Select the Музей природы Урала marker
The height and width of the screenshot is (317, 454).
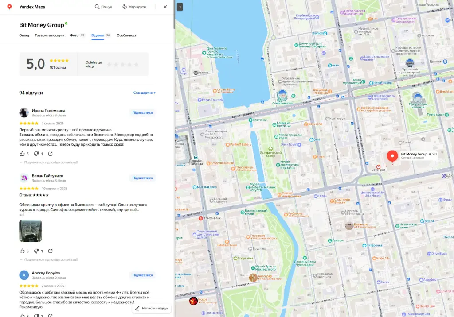pos(276,136)
